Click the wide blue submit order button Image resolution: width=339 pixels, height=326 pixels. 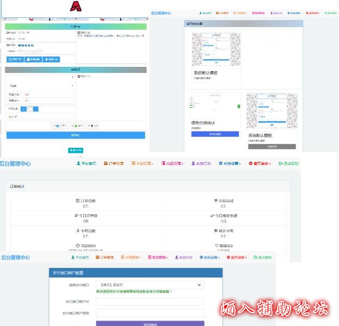pyautogui.click(x=76, y=135)
